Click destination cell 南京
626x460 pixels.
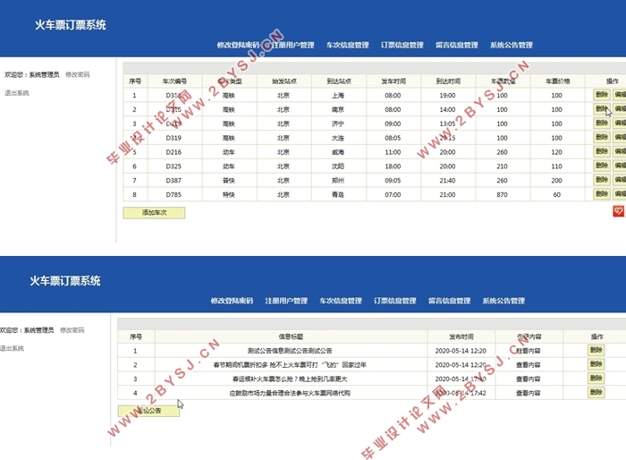338,109
